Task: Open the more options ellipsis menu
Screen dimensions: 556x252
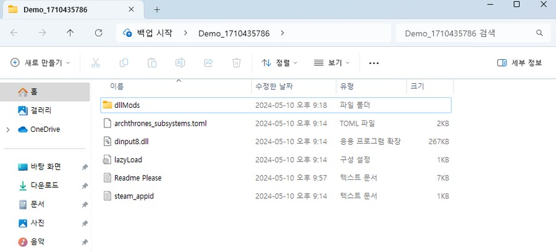Action: [x=374, y=63]
